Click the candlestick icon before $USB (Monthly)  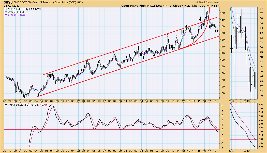pyautogui.click(x=6, y=9)
